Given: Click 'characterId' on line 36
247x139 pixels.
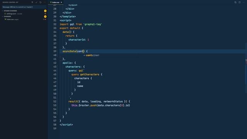Looking at the screenshot, I should point(76,40).
